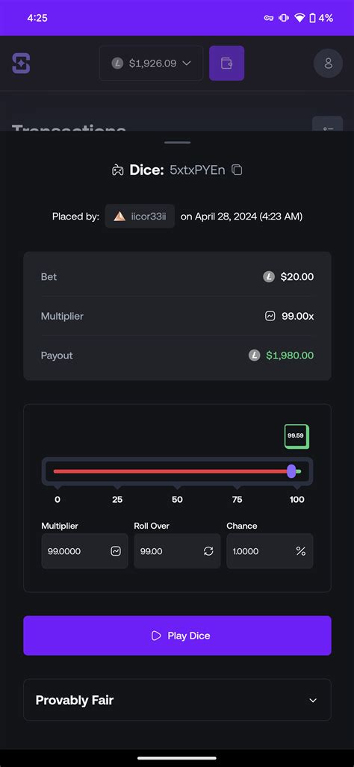Viewport: 354px width, 767px height.
Task: Open player profile iicor33ii
Action: [x=140, y=216]
